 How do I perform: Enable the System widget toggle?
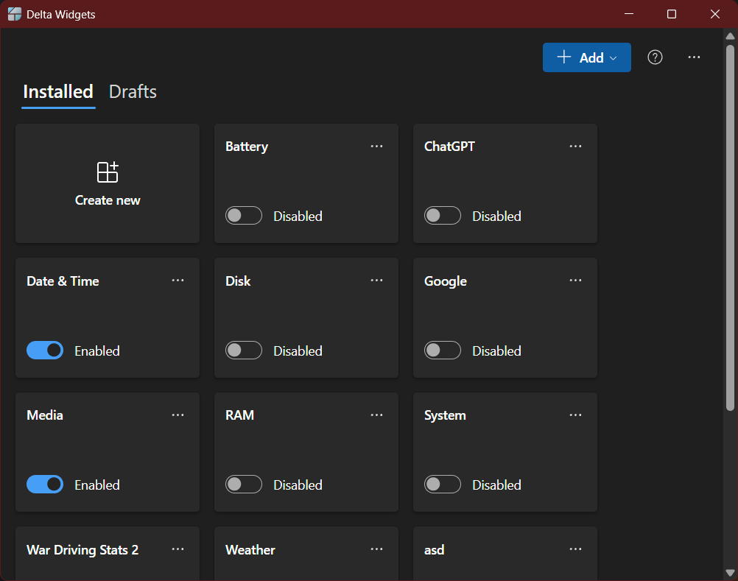(443, 484)
